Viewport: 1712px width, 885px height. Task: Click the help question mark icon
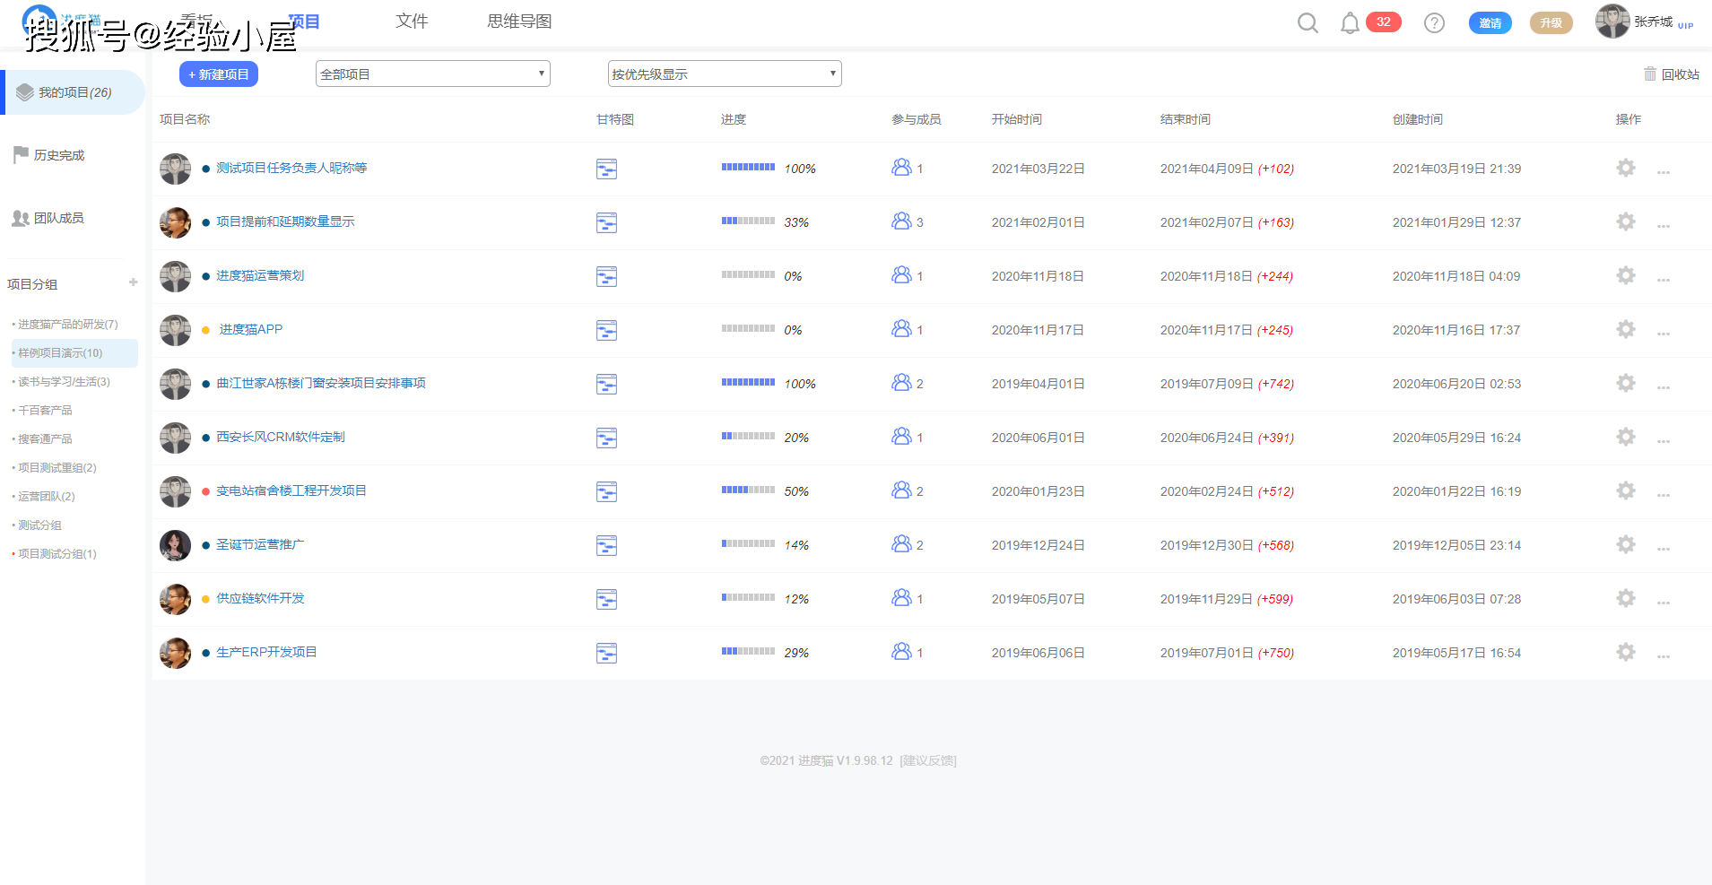coord(1434,23)
